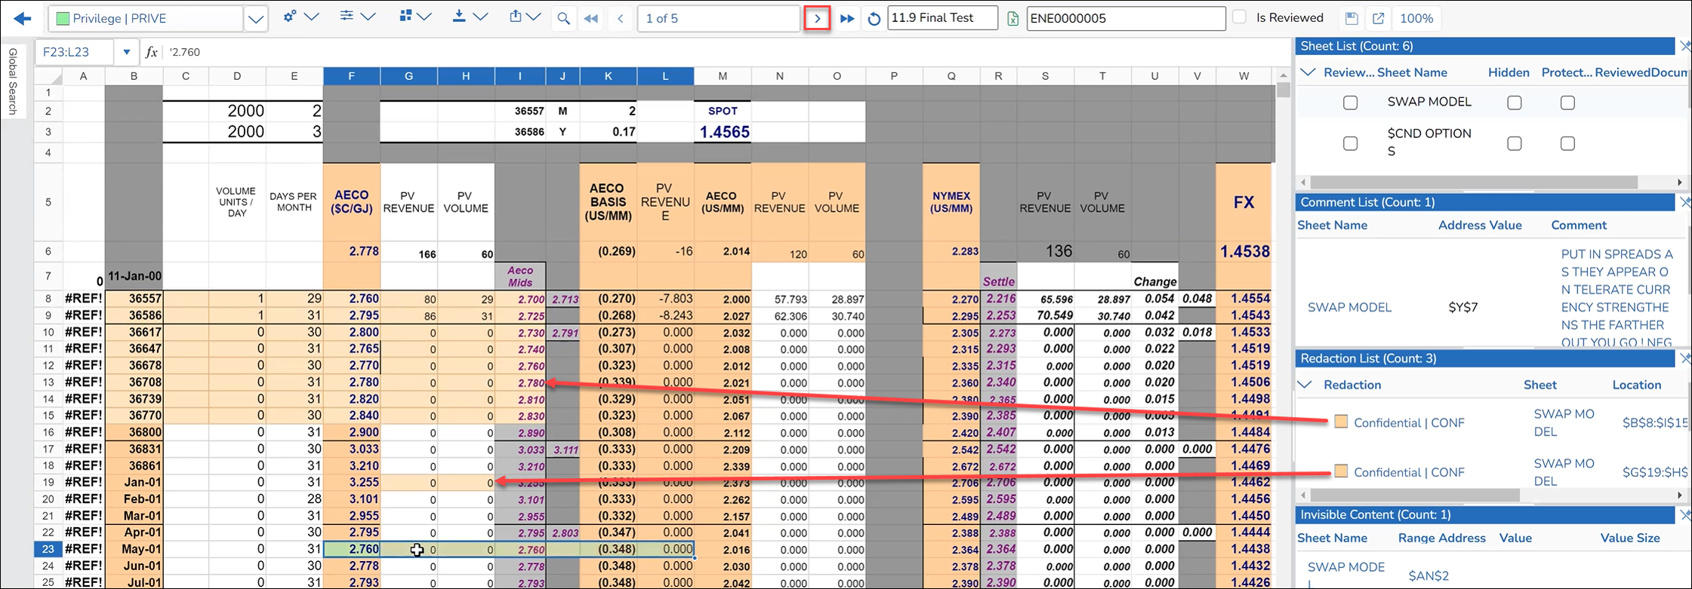Jump to first document with double-left arrows
Screen dimensions: 1692x589
point(591,19)
